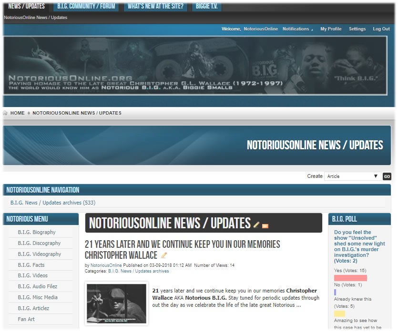Image resolution: width=398 pixels, height=332 pixels.
Task: Open B.I.G. Discography menu item
Action: (x=39, y=243)
